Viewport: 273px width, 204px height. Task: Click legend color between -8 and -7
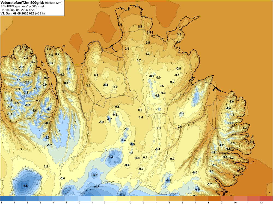coord(7,199)
